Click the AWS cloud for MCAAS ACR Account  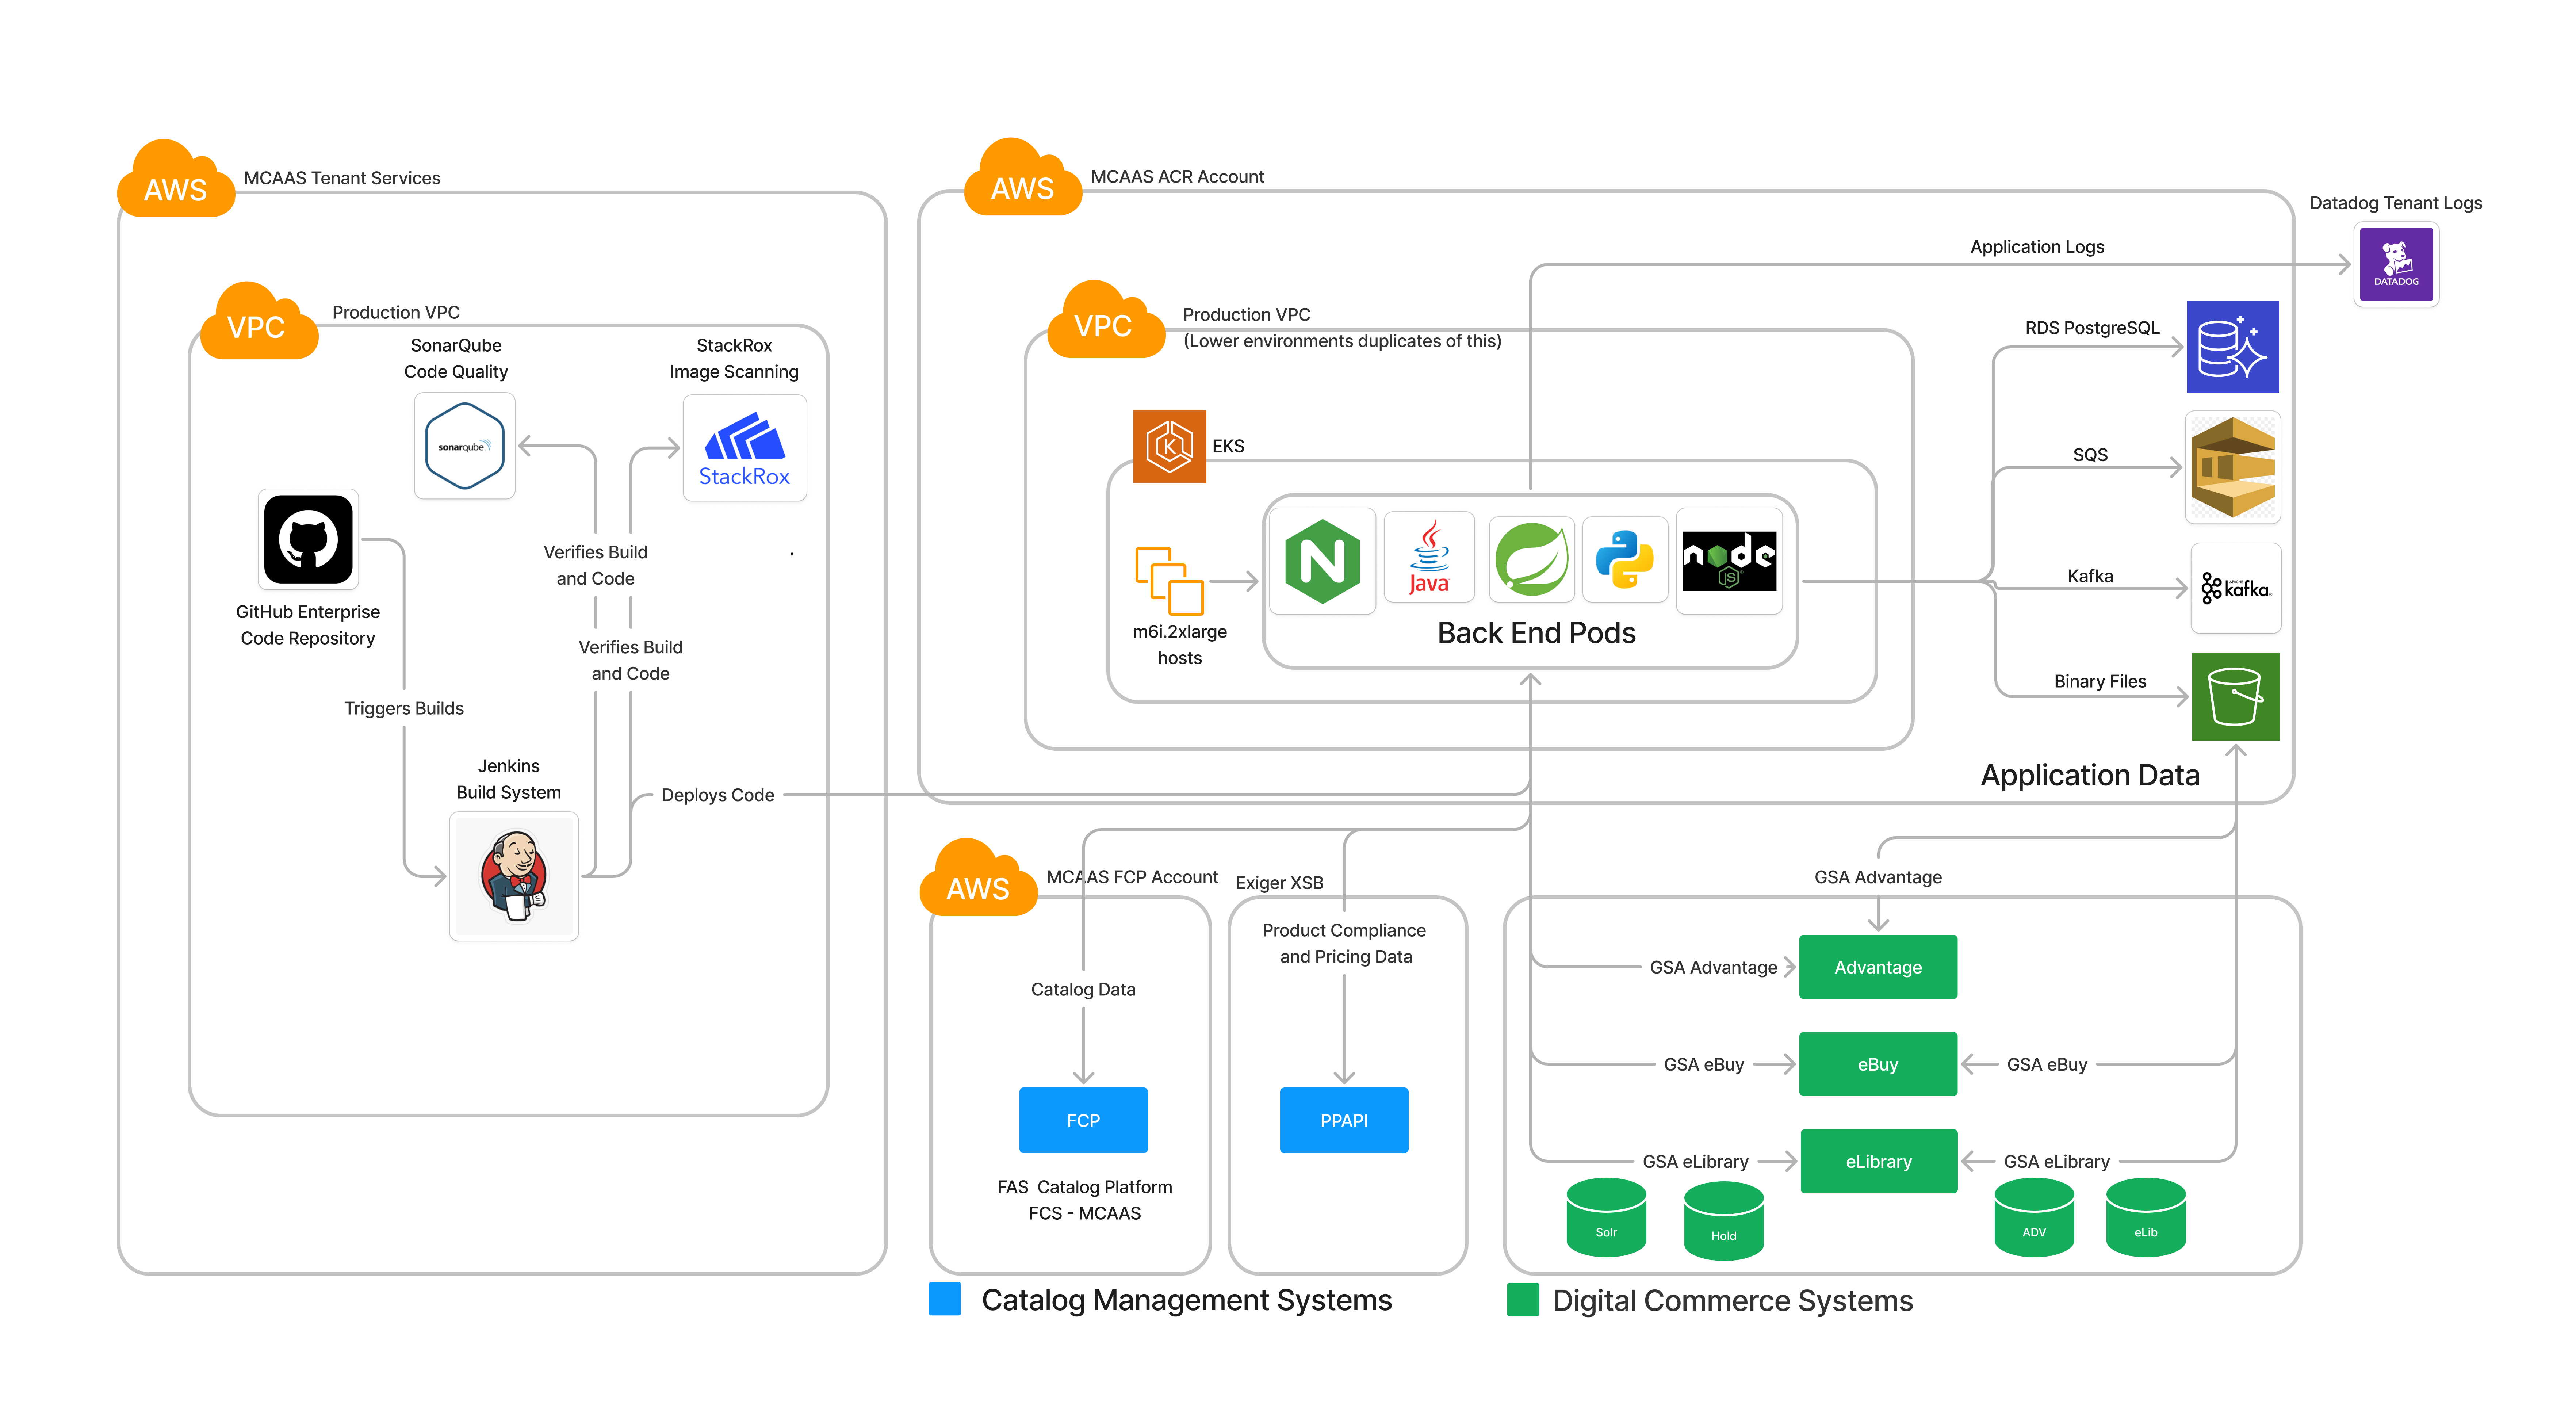[1023, 177]
